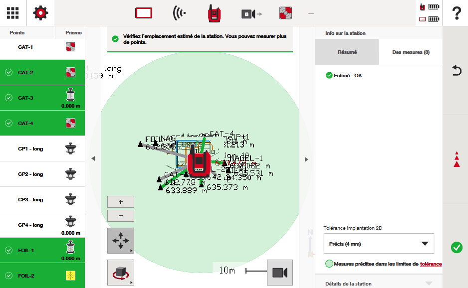This screenshot has width=468, height=288.
Task: Open settings gear icon
Action: 41,13
